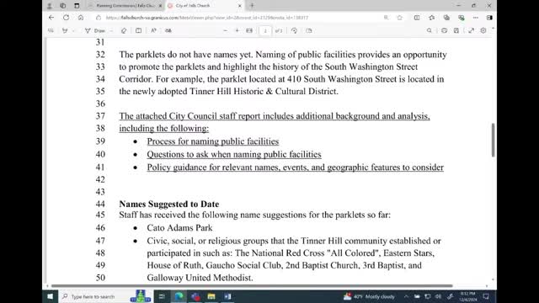Click the vertical scrollbar thumb

click(493, 140)
